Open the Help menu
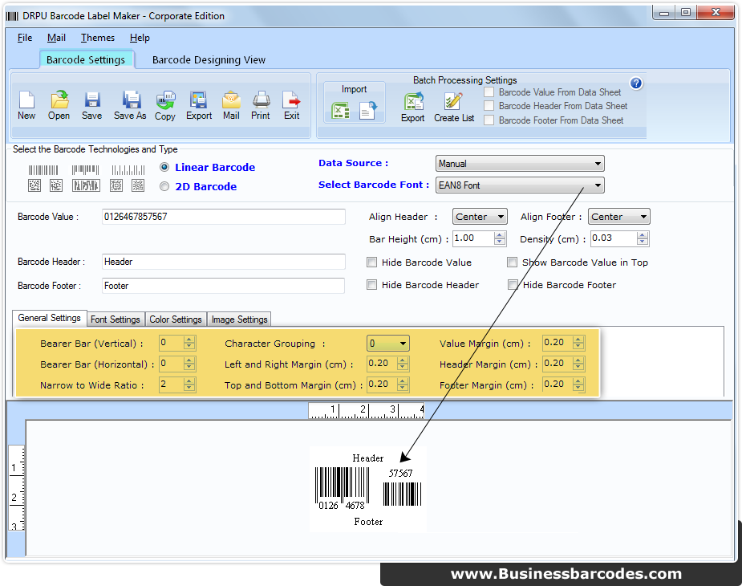The image size is (742, 586). pos(140,38)
